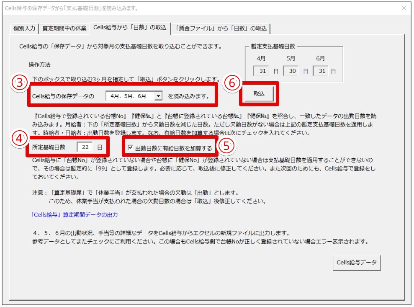The width and height of the screenshot is (414, 307).
Task: Click the 所定基礎日数 label text
Action: (x=49, y=147)
